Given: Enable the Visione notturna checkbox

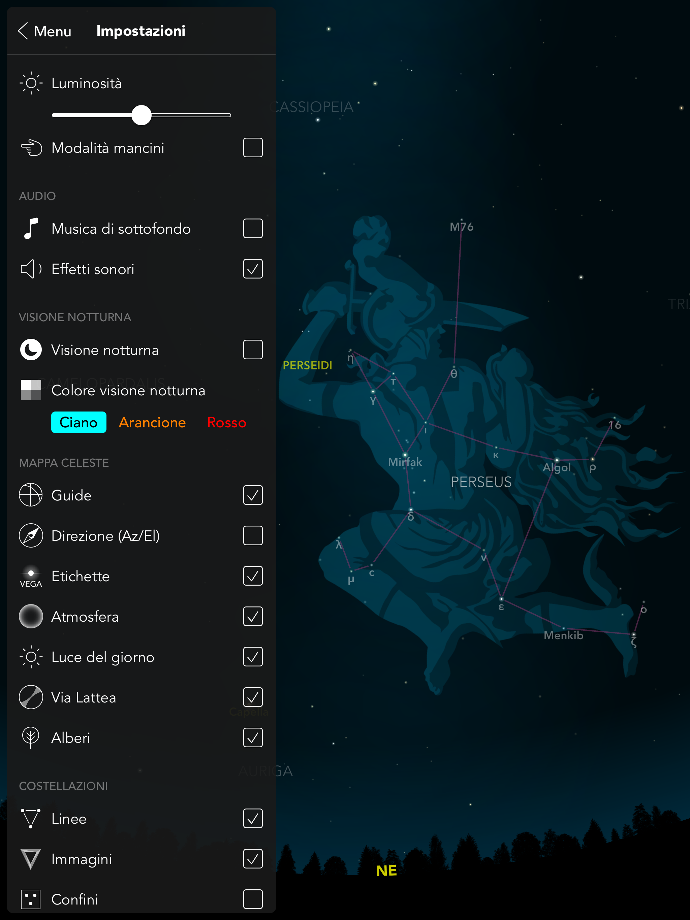Looking at the screenshot, I should 253,350.
